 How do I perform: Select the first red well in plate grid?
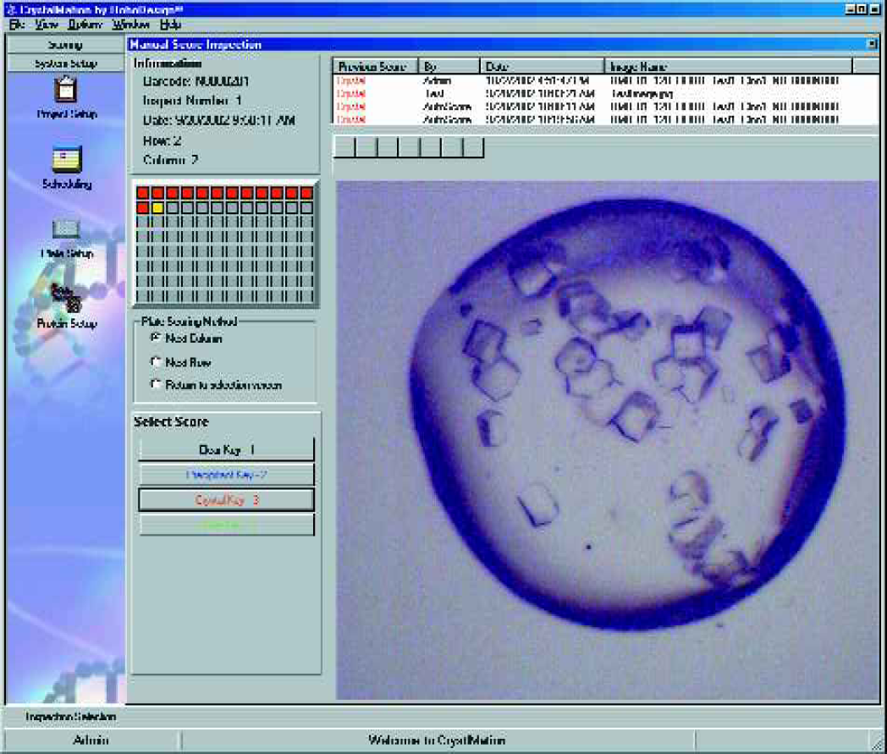(x=143, y=193)
